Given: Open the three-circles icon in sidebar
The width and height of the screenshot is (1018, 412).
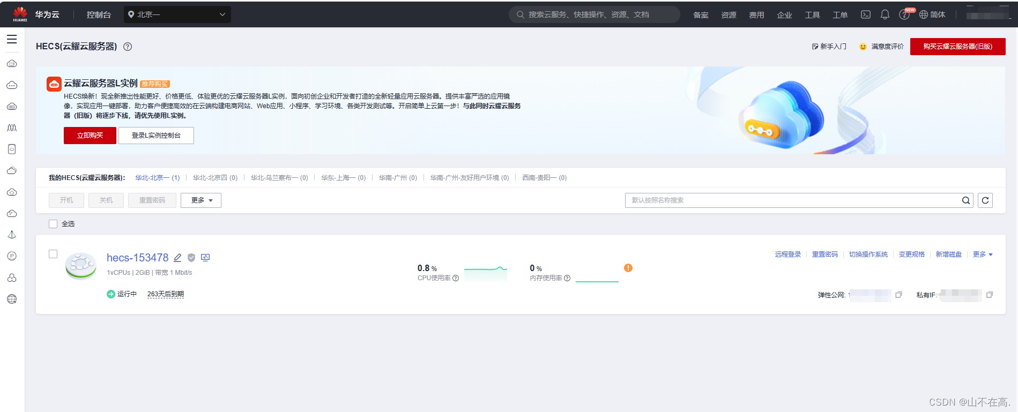Looking at the screenshot, I should 12,278.
